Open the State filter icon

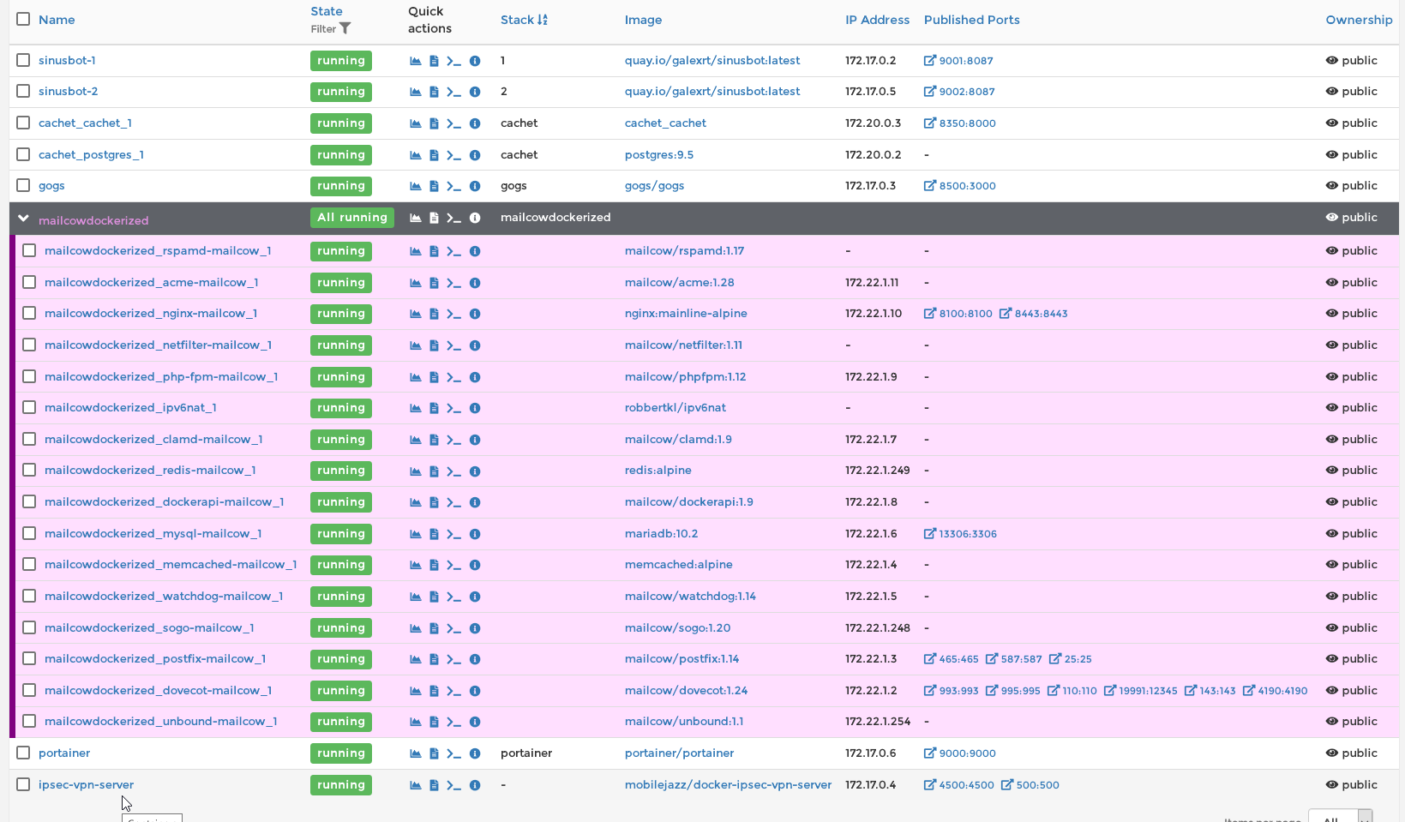tap(346, 28)
